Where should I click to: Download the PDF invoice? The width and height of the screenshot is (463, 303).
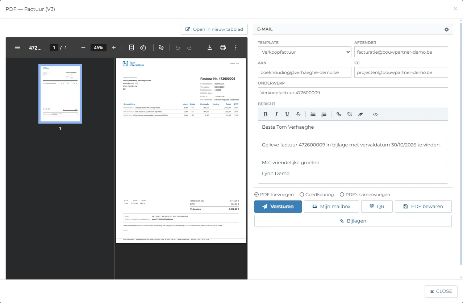click(210, 47)
